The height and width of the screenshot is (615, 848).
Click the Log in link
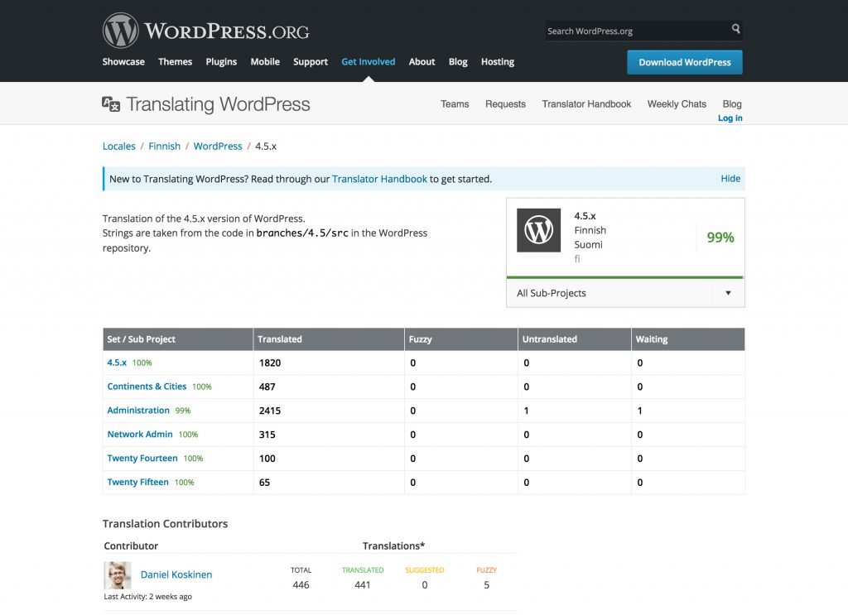pyautogui.click(x=730, y=118)
